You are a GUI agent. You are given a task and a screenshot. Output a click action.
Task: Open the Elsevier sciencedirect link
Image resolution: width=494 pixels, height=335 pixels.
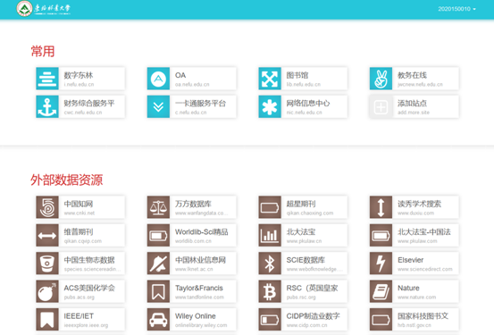(414, 264)
